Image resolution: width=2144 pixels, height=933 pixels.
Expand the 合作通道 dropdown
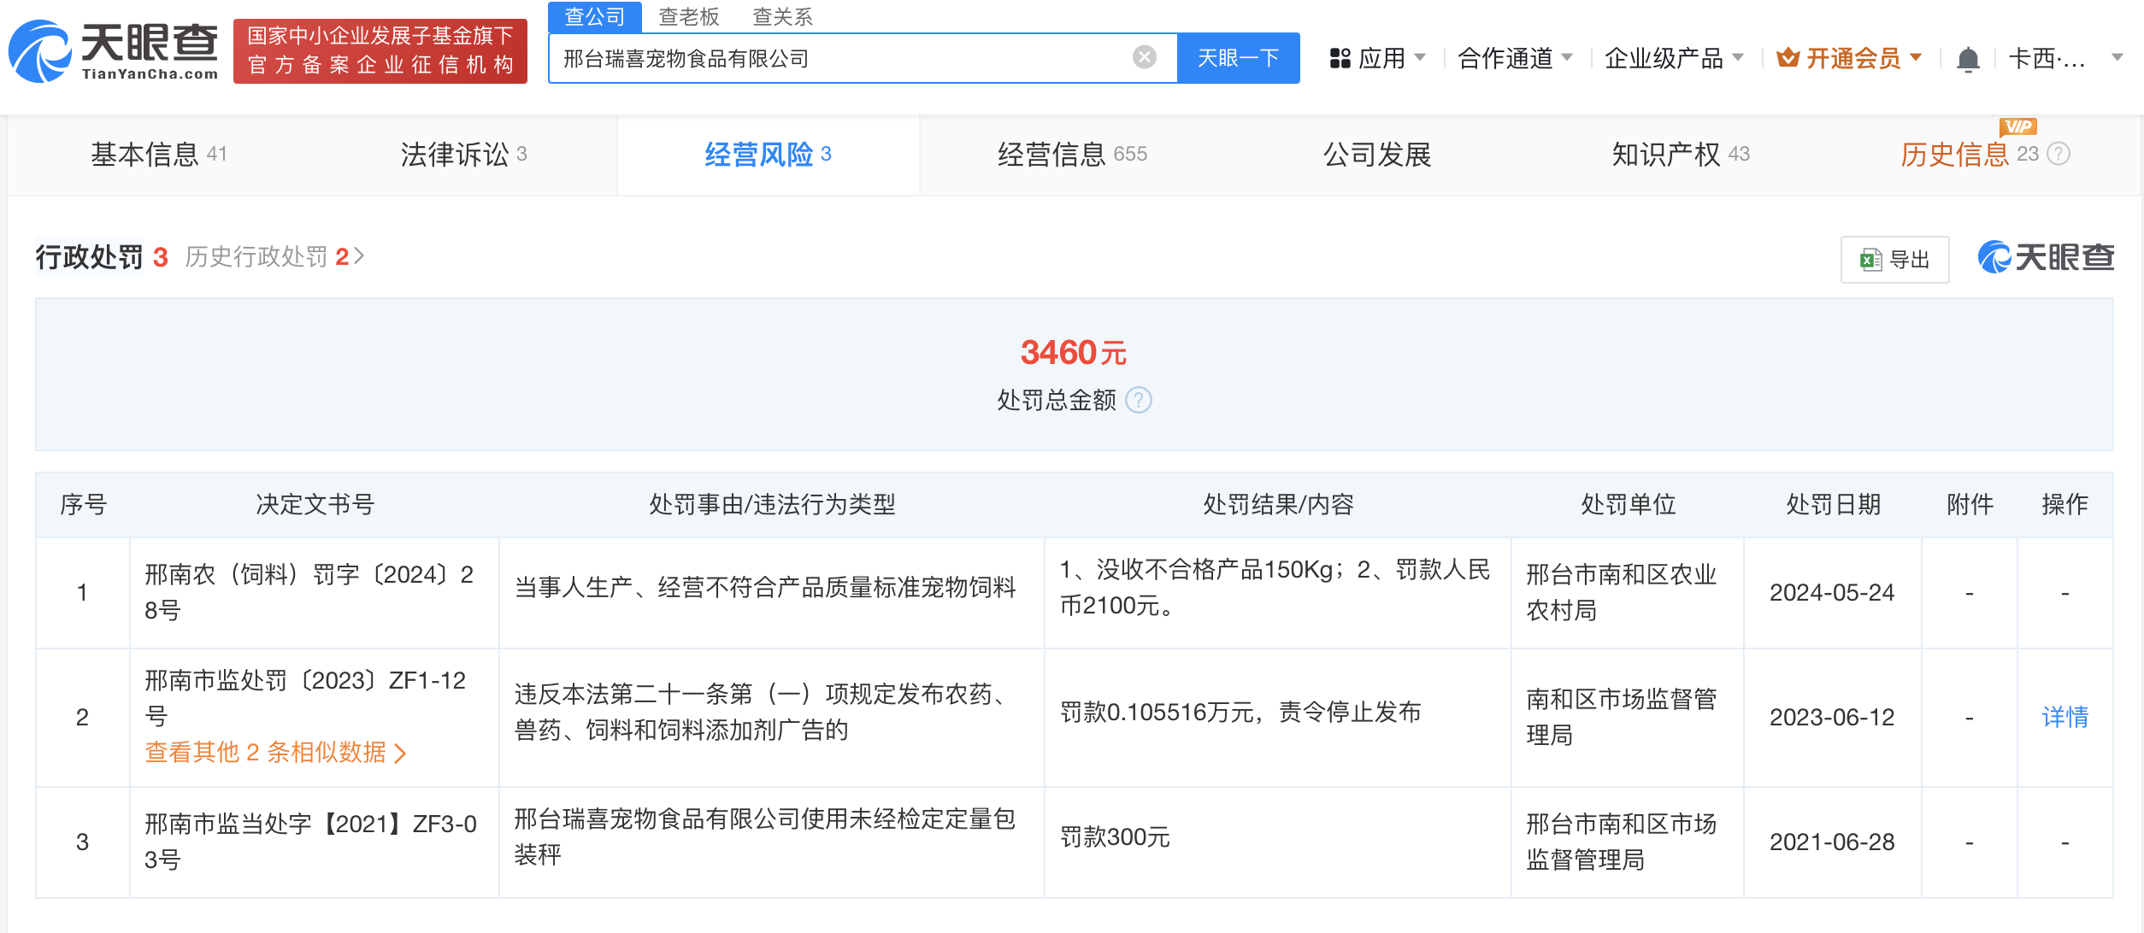point(1515,58)
